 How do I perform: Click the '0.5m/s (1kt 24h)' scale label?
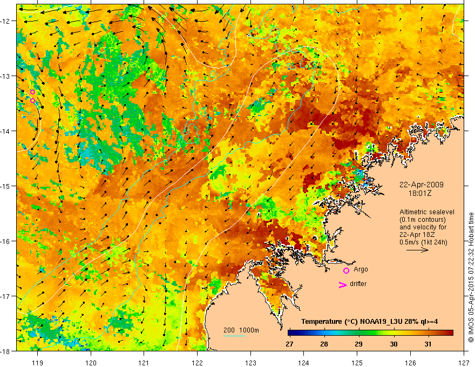tap(423, 242)
